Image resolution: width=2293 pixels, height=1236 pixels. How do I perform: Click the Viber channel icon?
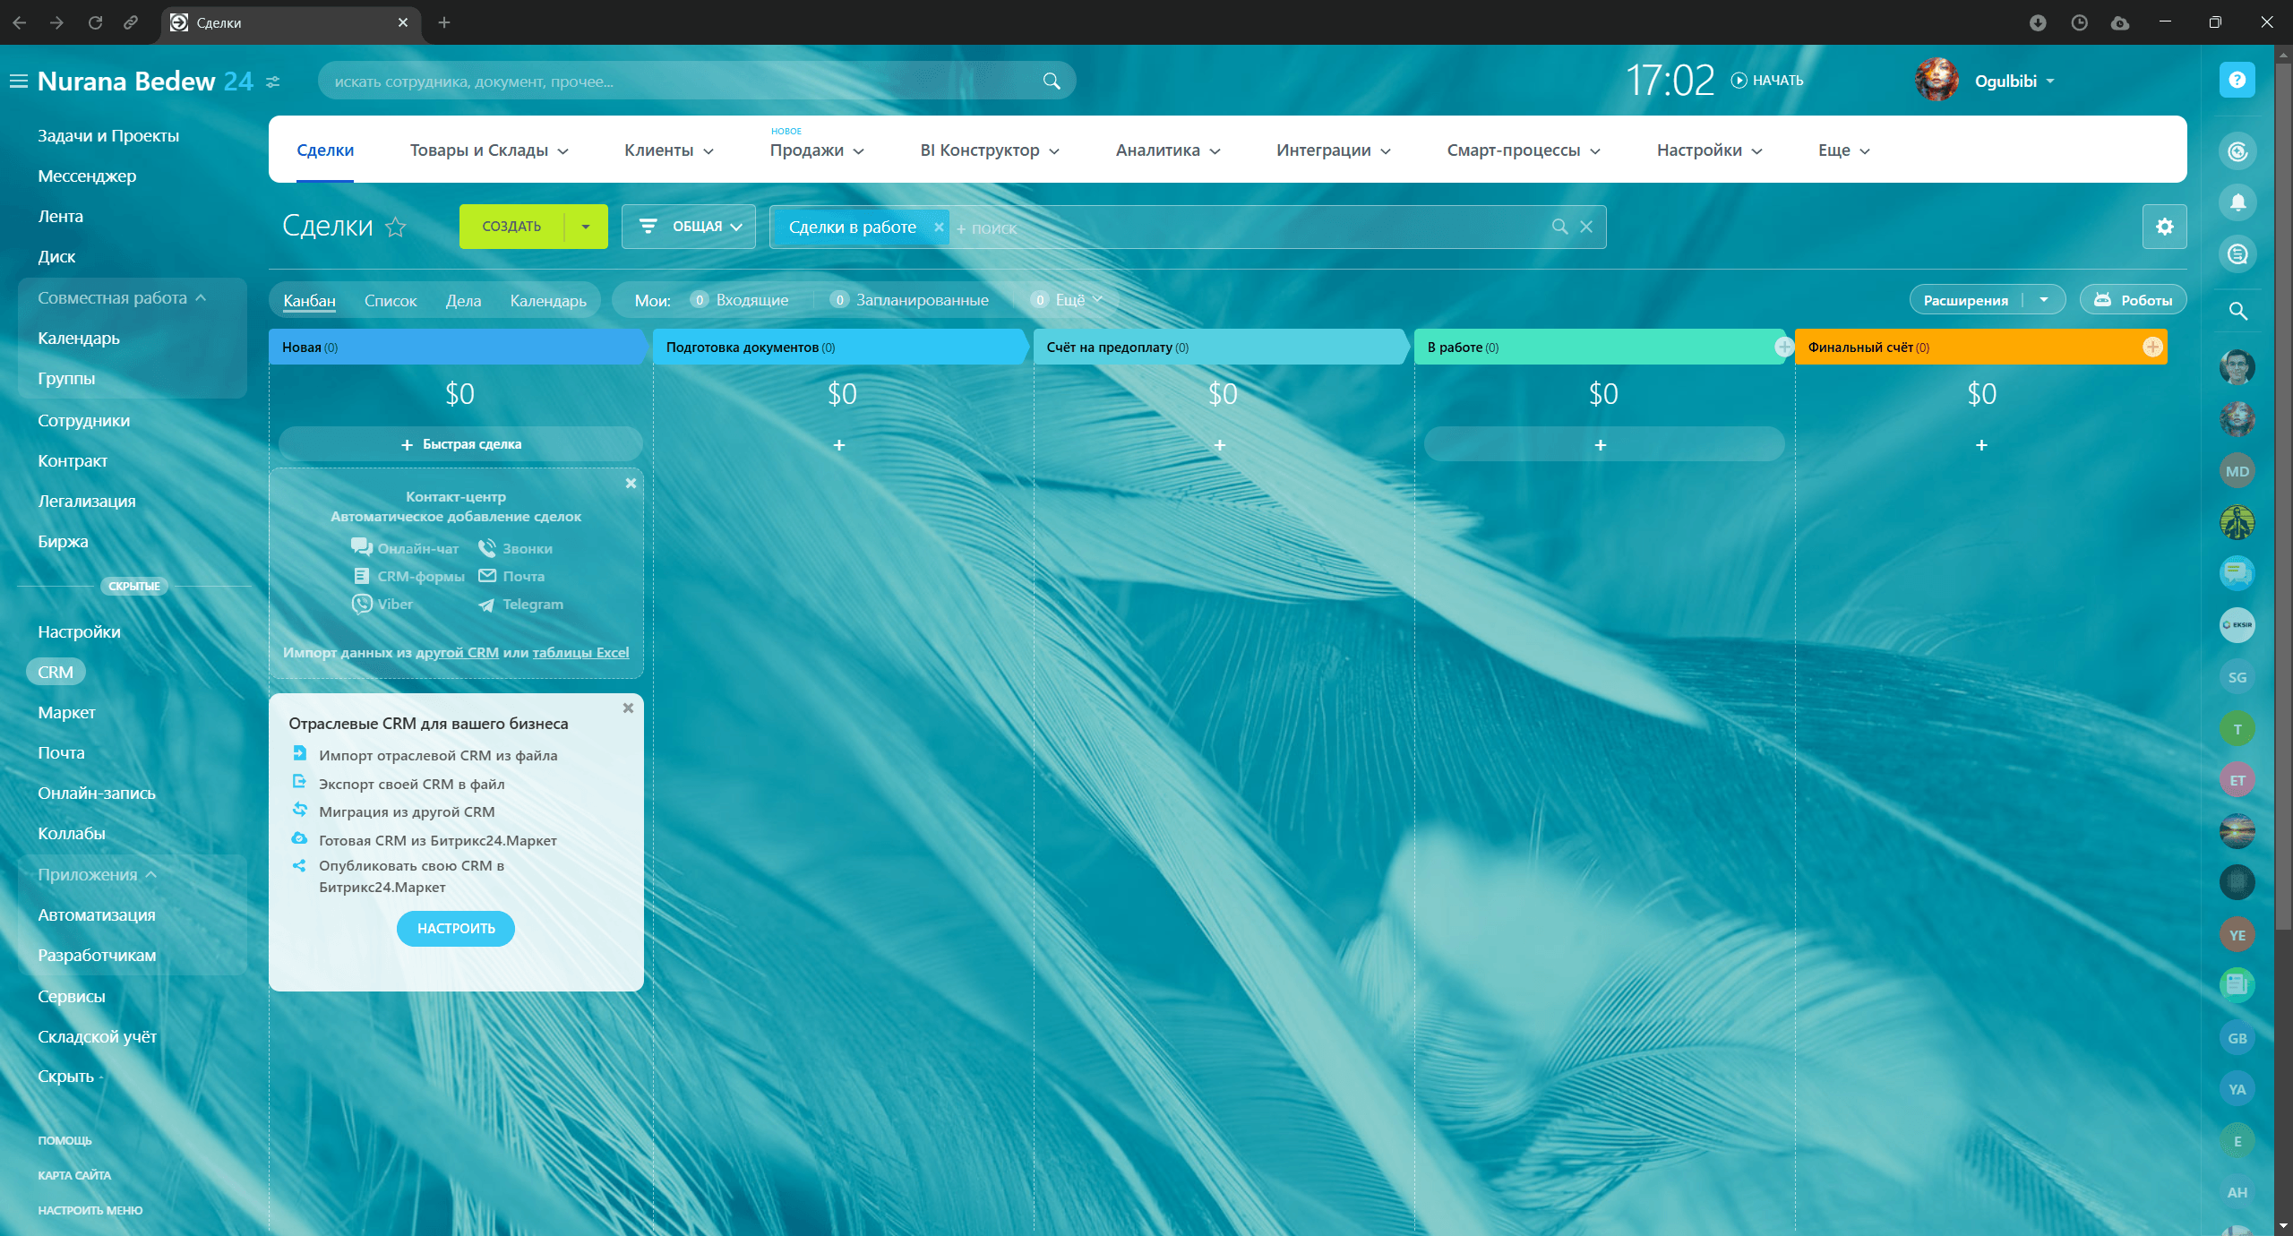[362, 605]
